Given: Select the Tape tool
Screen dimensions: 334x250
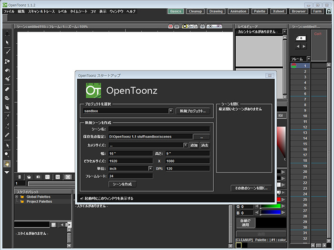Looking at the screenshot, I should point(7,98).
